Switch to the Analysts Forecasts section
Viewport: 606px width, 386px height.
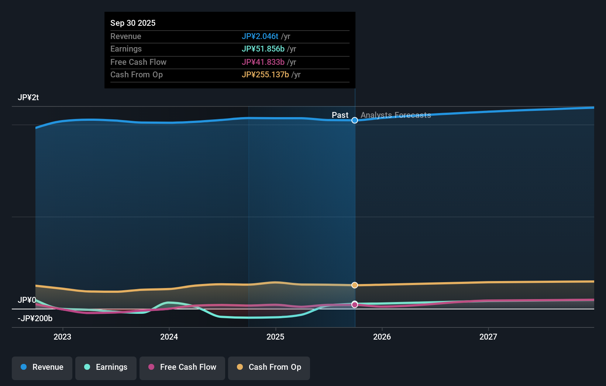click(395, 115)
